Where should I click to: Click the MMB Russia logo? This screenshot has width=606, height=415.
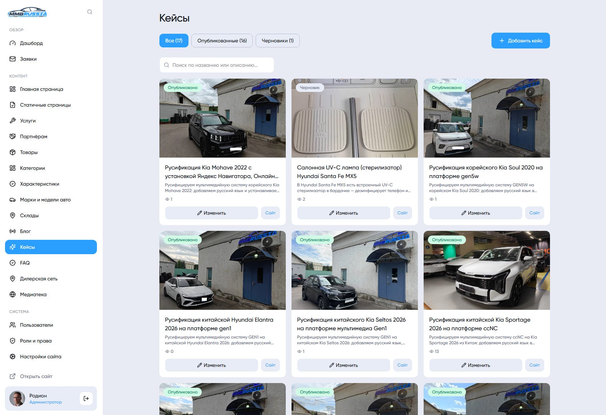pos(27,12)
